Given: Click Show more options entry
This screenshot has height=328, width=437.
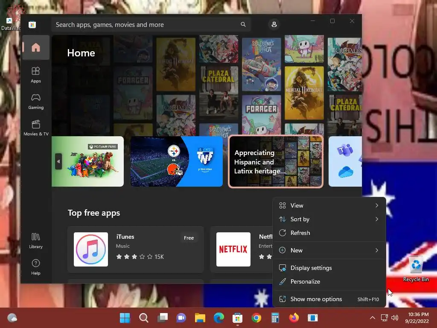Looking at the screenshot, I should pyautogui.click(x=329, y=299).
